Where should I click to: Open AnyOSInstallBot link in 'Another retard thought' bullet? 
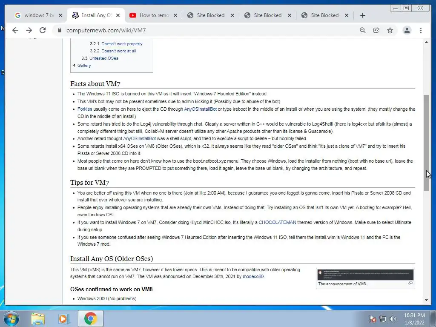(x=139, y=138)
